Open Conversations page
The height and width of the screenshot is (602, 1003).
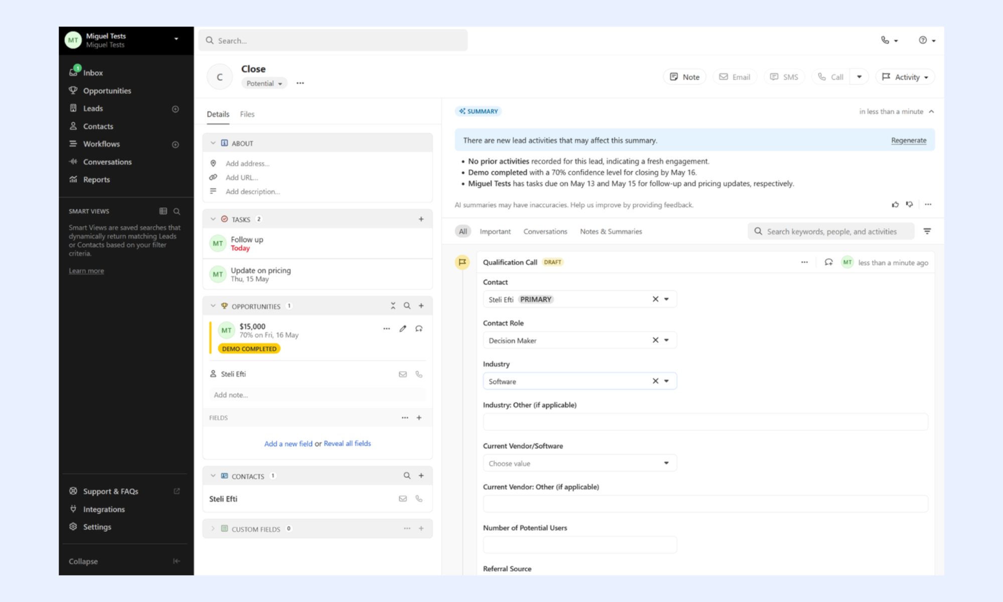(x=107, y=162)
